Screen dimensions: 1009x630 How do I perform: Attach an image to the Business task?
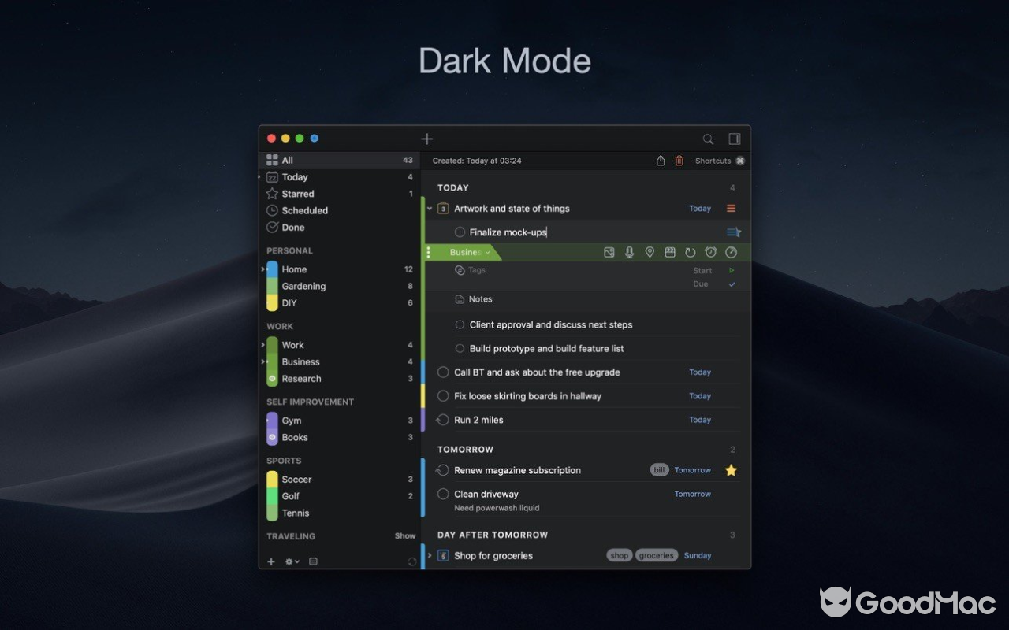click(x=609, y=252)
